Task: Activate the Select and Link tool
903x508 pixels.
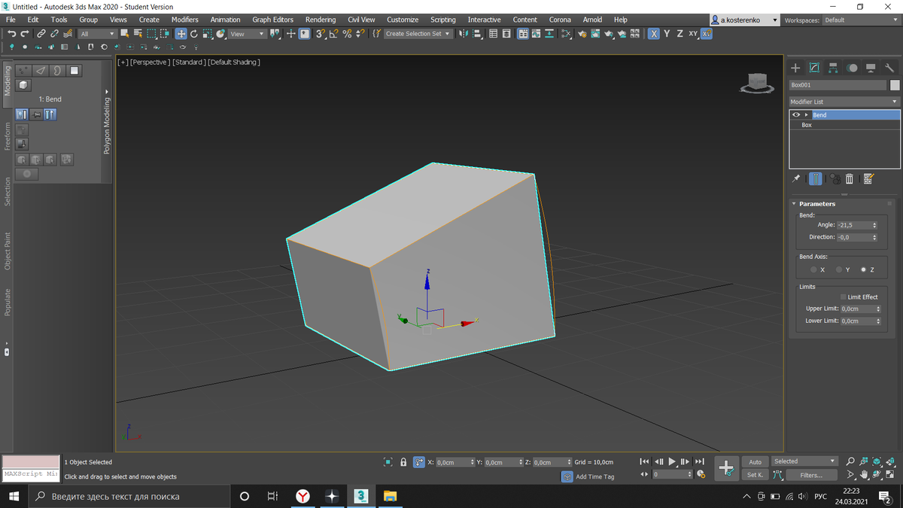Action: (41, 34)
